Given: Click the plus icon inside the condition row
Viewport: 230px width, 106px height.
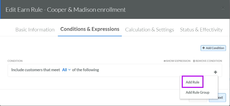Looking at the screenshot, I should [215, 72].
